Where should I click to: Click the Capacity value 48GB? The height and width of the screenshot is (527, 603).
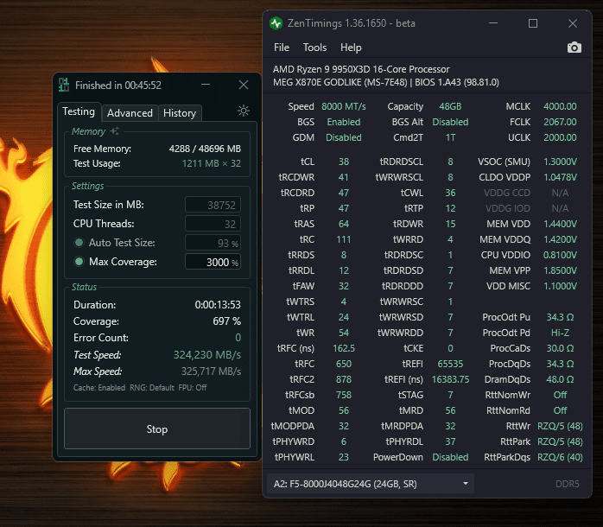[450, 106]
